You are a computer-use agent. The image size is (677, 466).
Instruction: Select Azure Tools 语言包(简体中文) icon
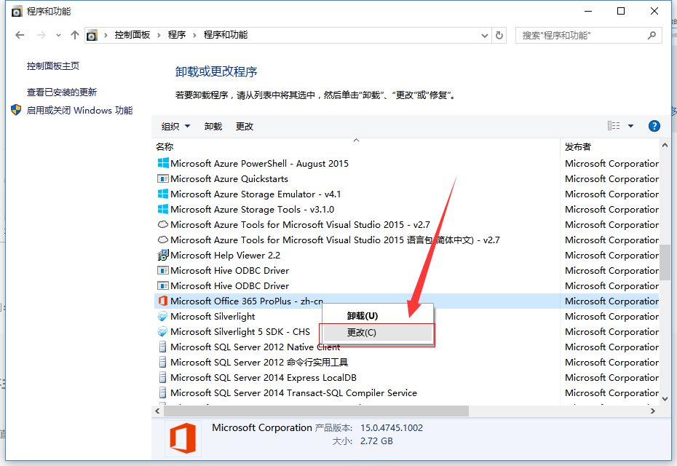pyautogui.click(x=163, y=240)
